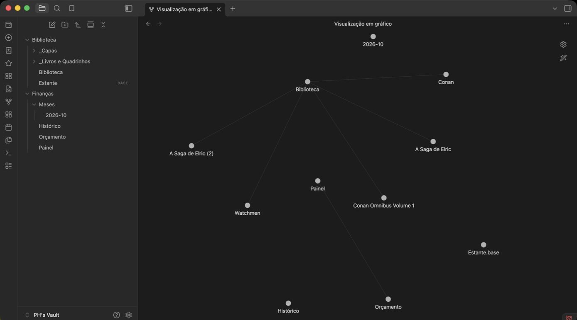Viewport: 577px width, 320px height.
Task: Open command palette terminal icon
Action: tap(8, 153)
